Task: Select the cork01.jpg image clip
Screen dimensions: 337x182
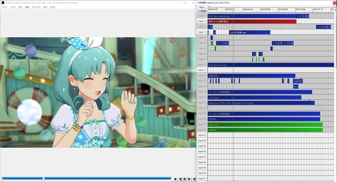Action: click(254, 98)
